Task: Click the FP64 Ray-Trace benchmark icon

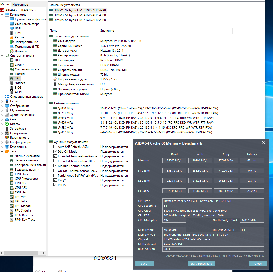Action: tap(12, 220)
